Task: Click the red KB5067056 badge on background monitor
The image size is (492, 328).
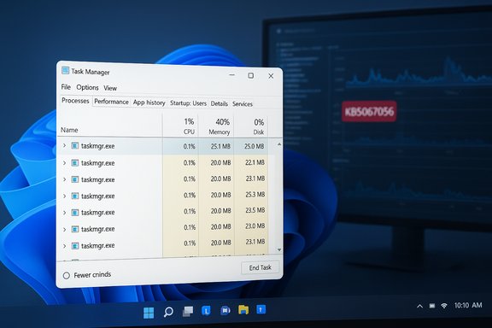Action: coord(369,111)
